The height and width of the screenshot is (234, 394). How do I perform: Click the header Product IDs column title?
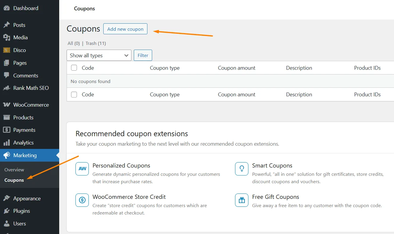[367, 68]
